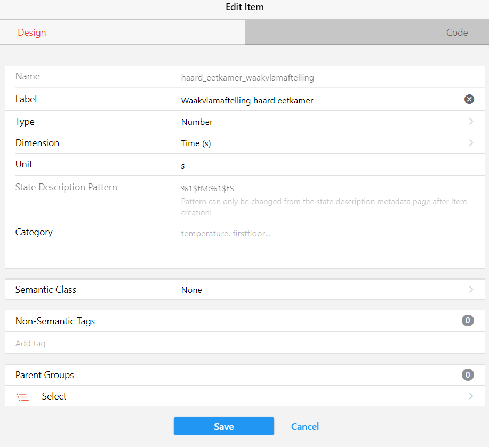489x447 pixels.
Task: Save the item changes
Action: (224, 426)
